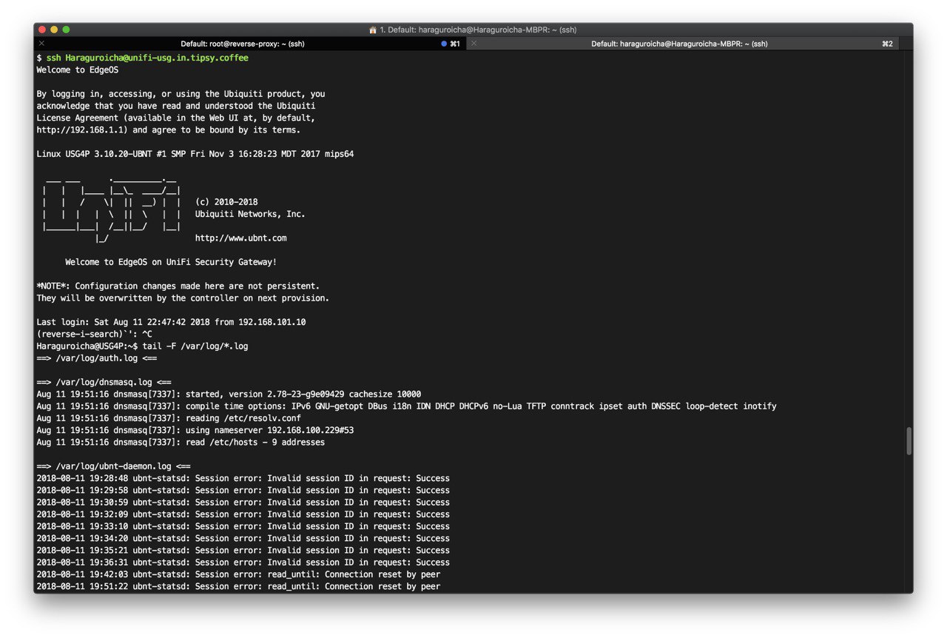Click the 19:33:10 ubnt-statsd log line
Viewport: 947px width, 638px height.
pos(243,526)
